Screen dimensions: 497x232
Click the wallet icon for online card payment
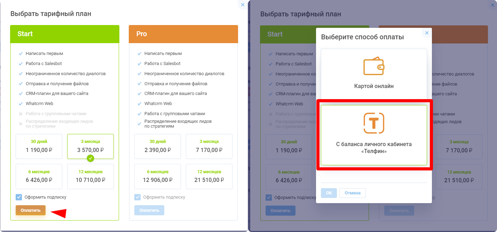click(374, 66)
